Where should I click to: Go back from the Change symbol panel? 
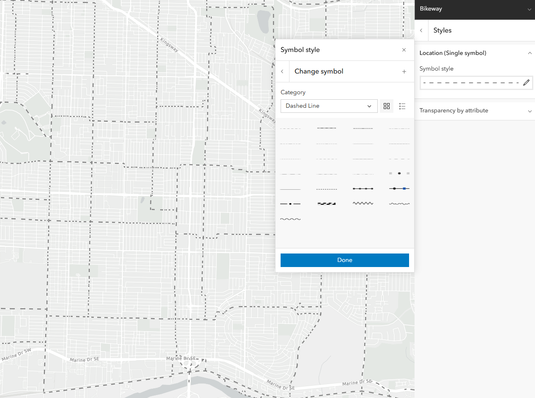click(282, 71)
